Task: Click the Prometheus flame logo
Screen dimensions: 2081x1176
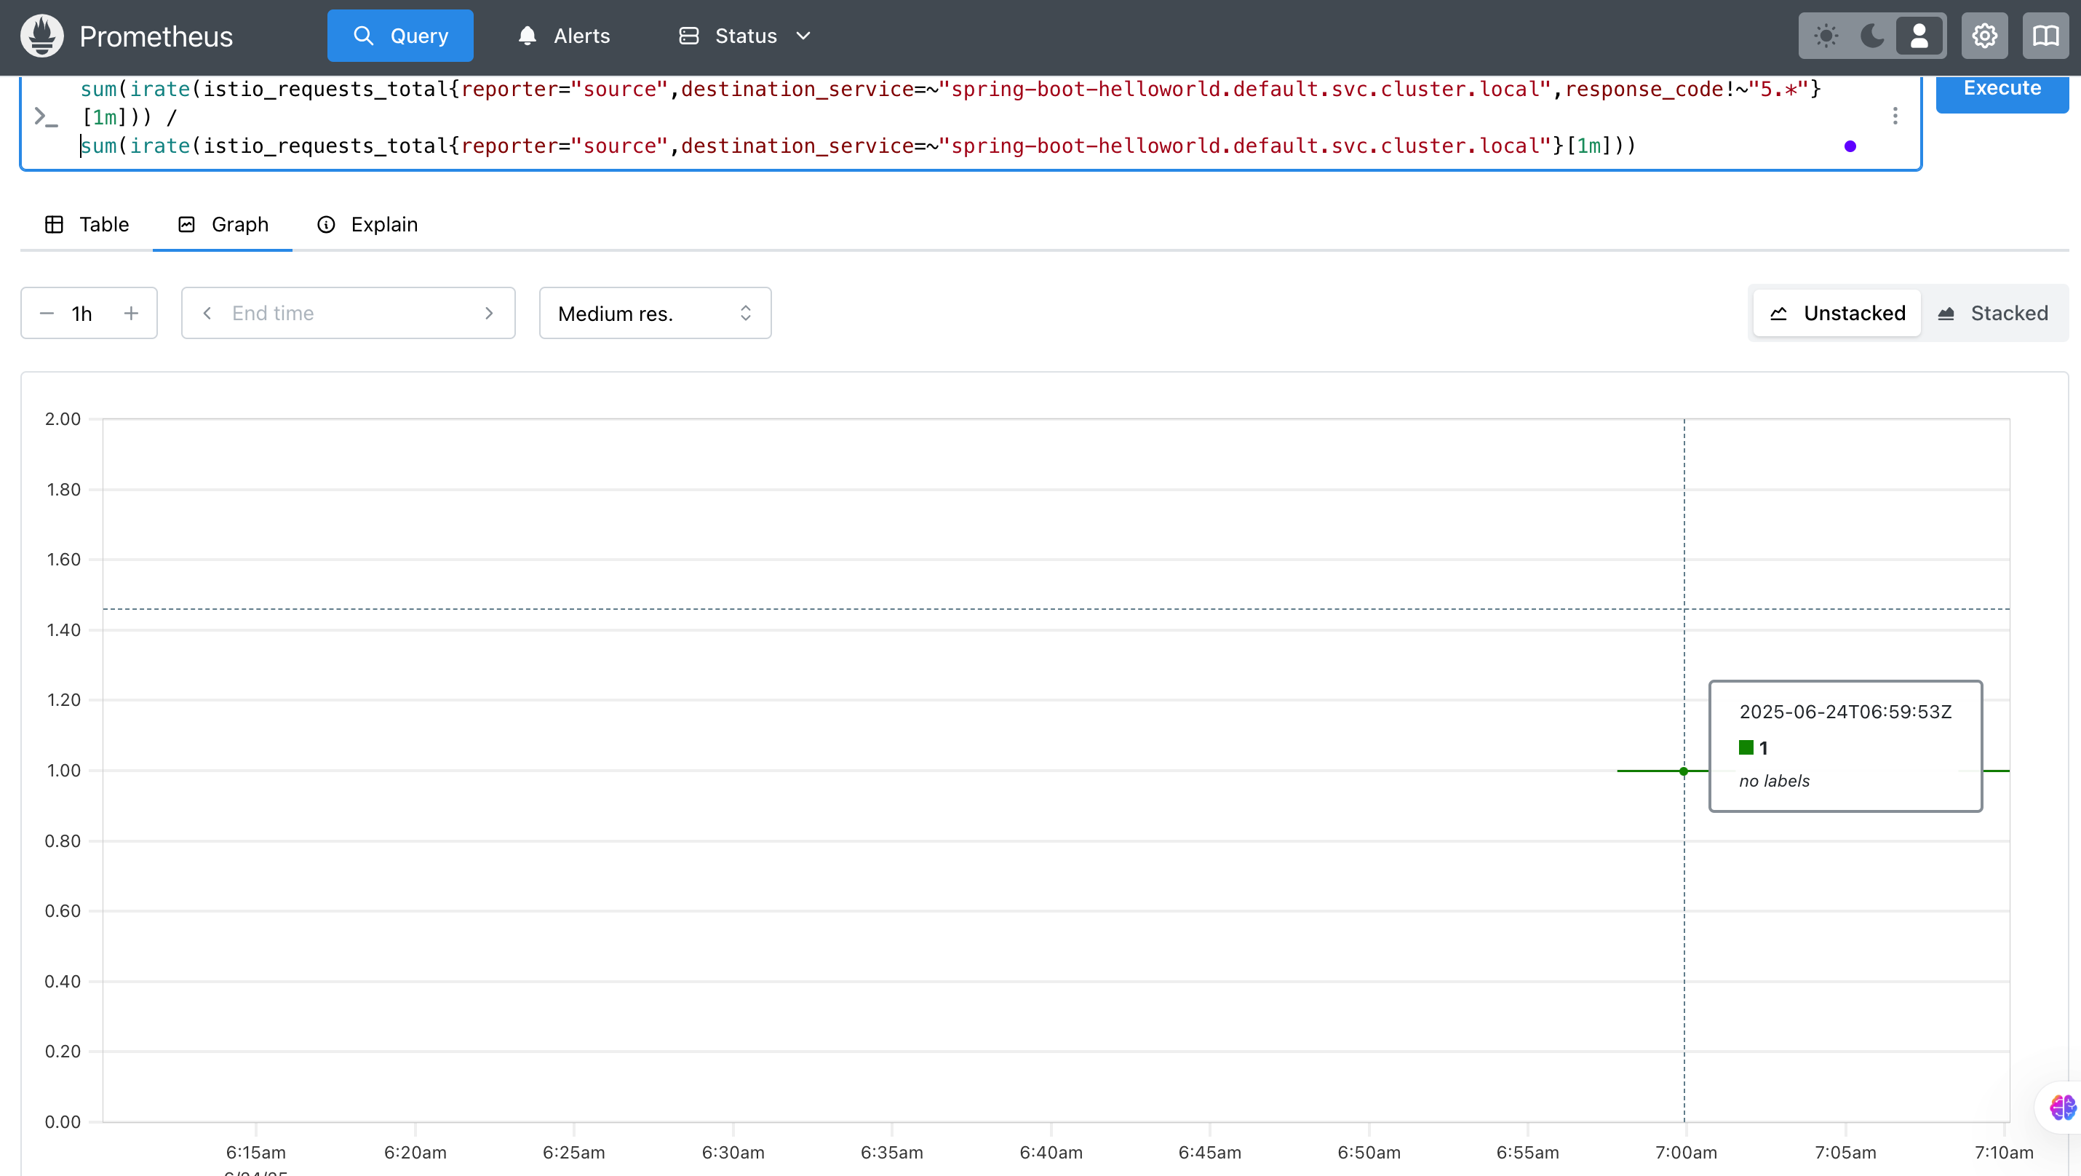Action: pyautogui.click(x=42, y=36)
